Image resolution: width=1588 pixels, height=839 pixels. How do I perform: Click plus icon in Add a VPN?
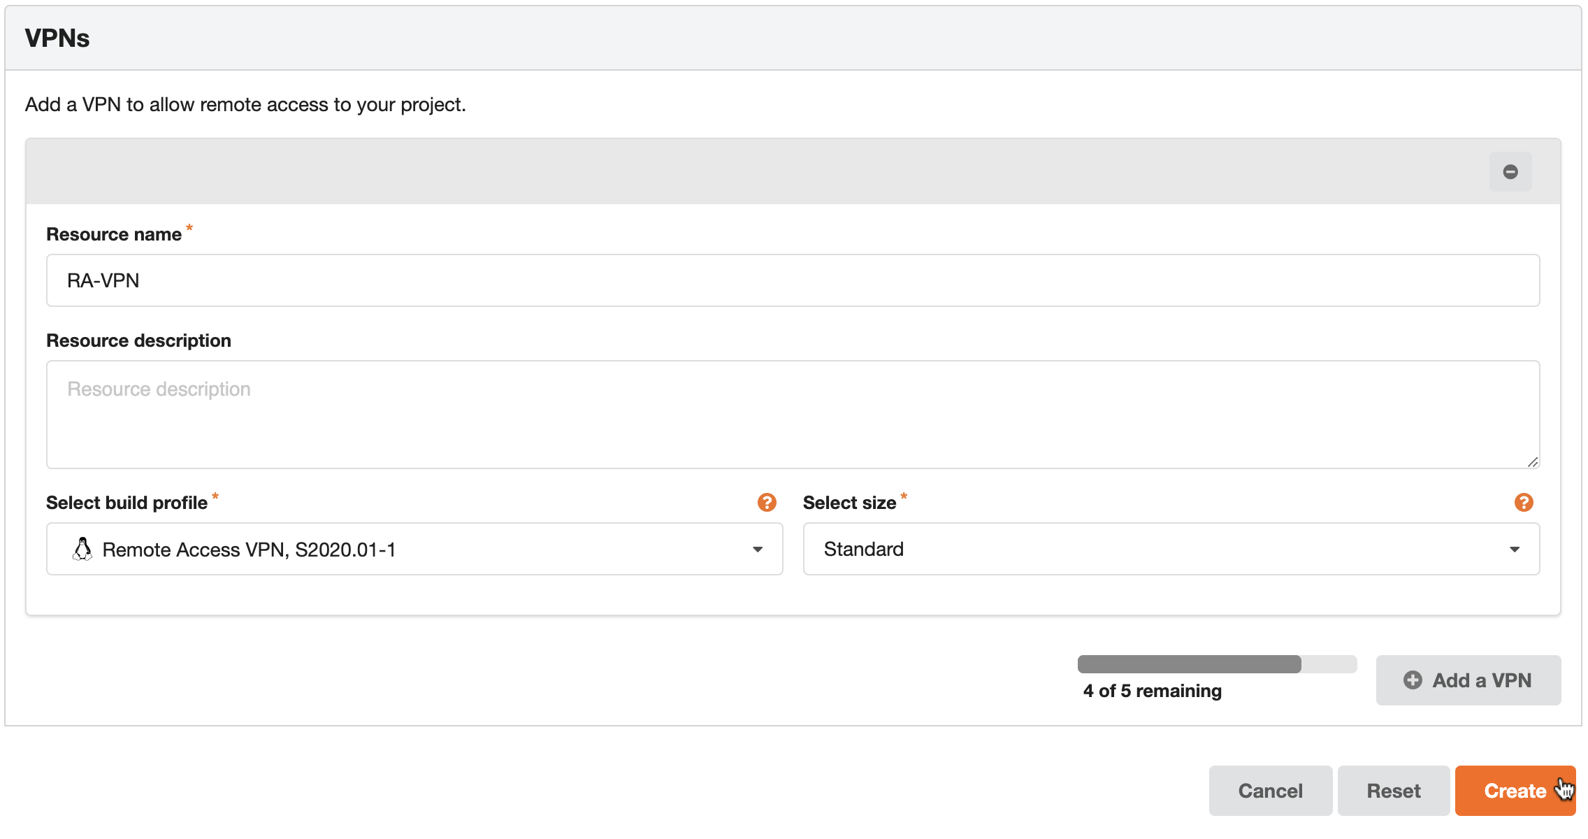[x=1413, y=680]
